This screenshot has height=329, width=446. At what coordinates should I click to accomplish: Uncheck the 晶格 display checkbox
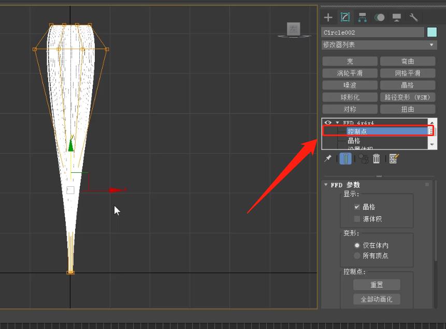tap(357, 207)
